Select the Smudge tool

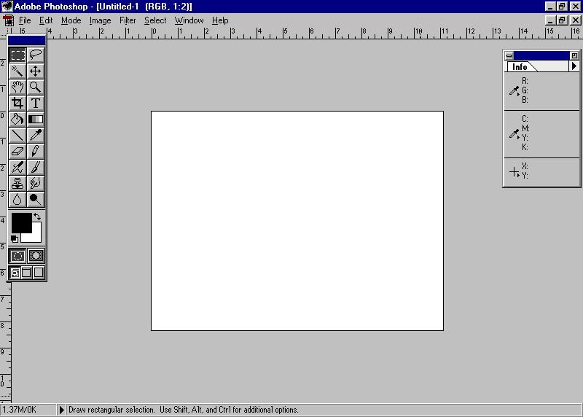pyautogui.click(x=36, y=183)
